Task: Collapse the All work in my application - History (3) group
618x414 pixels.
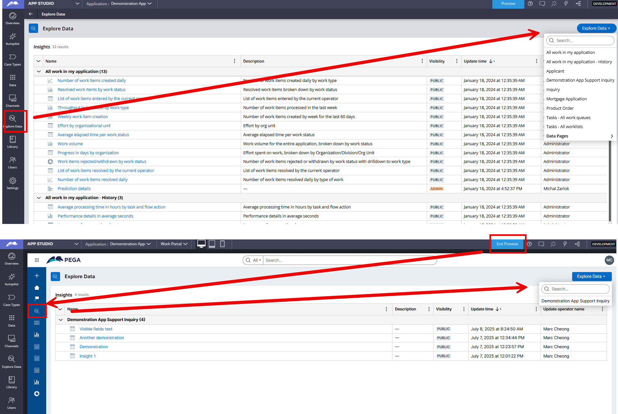Action: [39, 198]
